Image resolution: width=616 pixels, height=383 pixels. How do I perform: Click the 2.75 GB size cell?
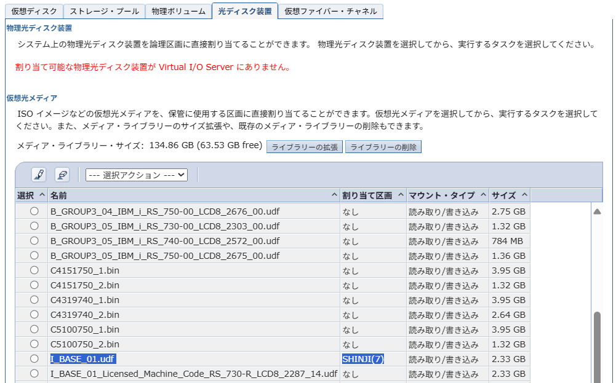508,211
